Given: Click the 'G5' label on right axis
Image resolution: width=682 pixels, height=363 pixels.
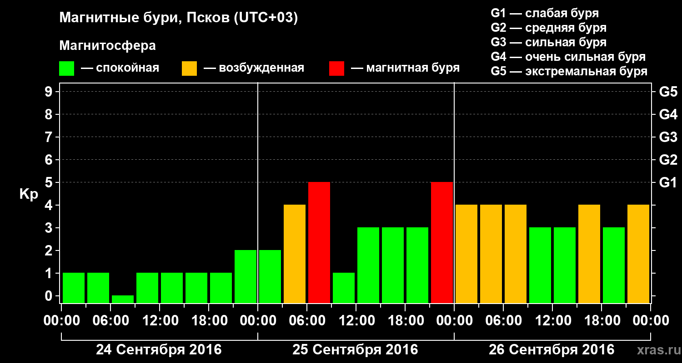Looking at the screenshot, I should [668, 92].
